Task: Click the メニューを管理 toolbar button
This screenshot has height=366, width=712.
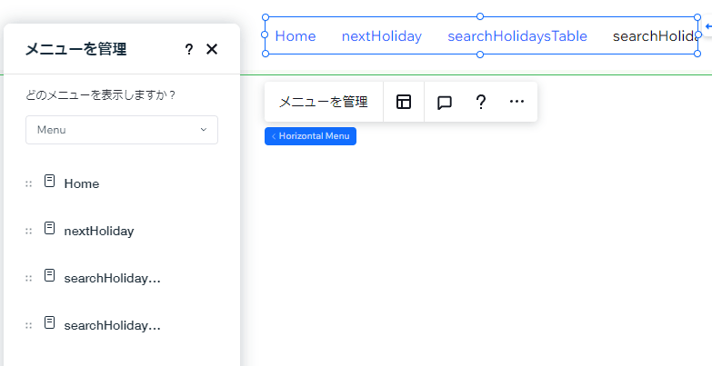Action: click(324, 102)
